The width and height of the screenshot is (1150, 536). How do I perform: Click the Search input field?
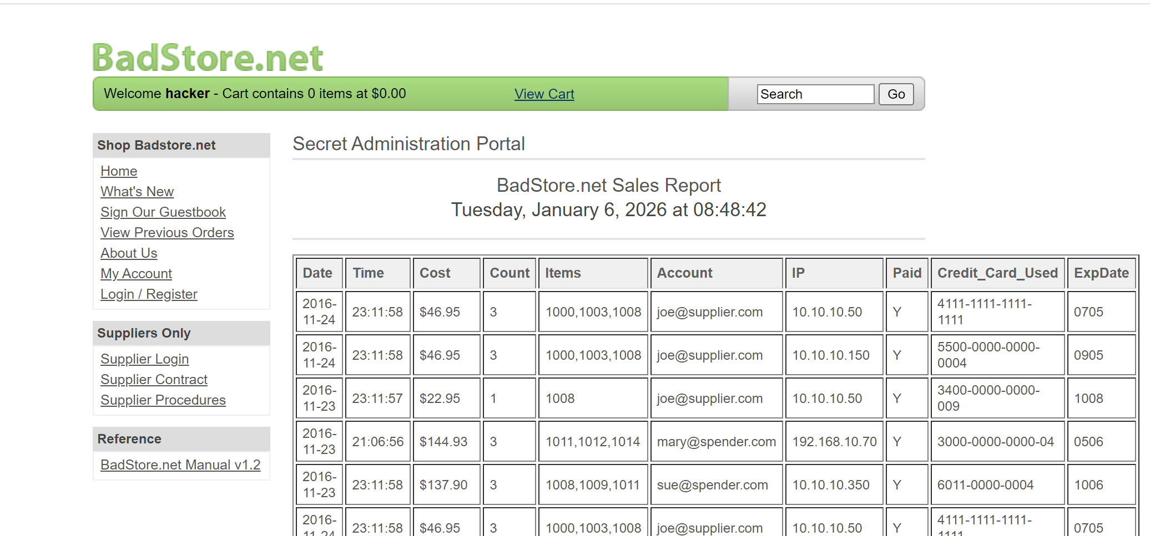[x=815, y=94]
